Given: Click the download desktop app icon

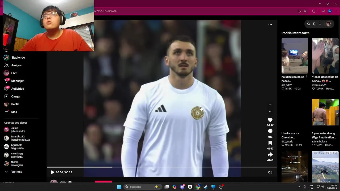Looking at the screenshot, I should point(320,24).
